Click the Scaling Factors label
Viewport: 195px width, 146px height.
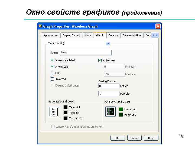tap(107, 81)
